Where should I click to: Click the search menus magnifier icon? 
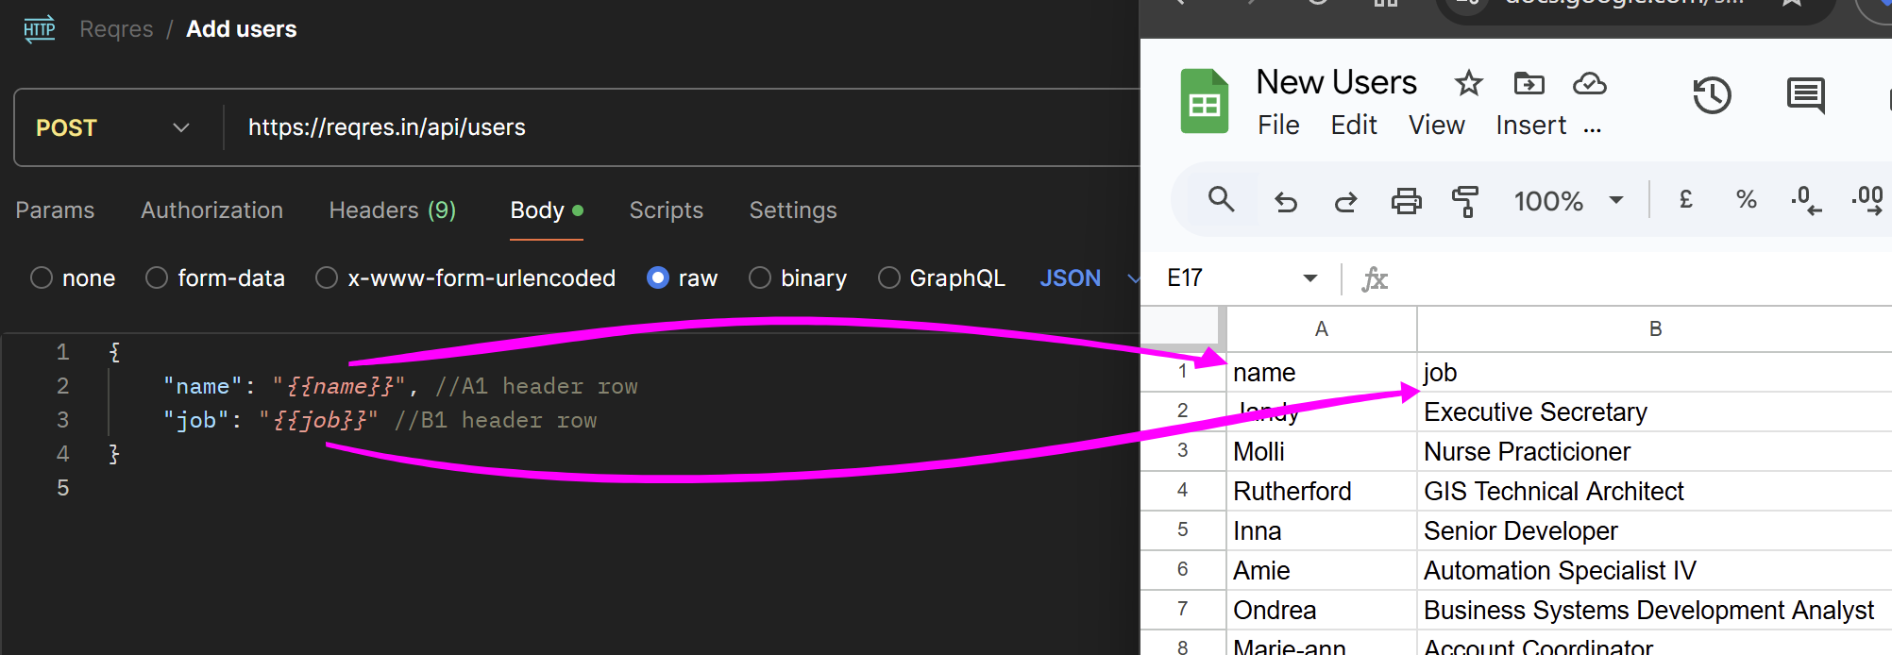[1221, 199]
